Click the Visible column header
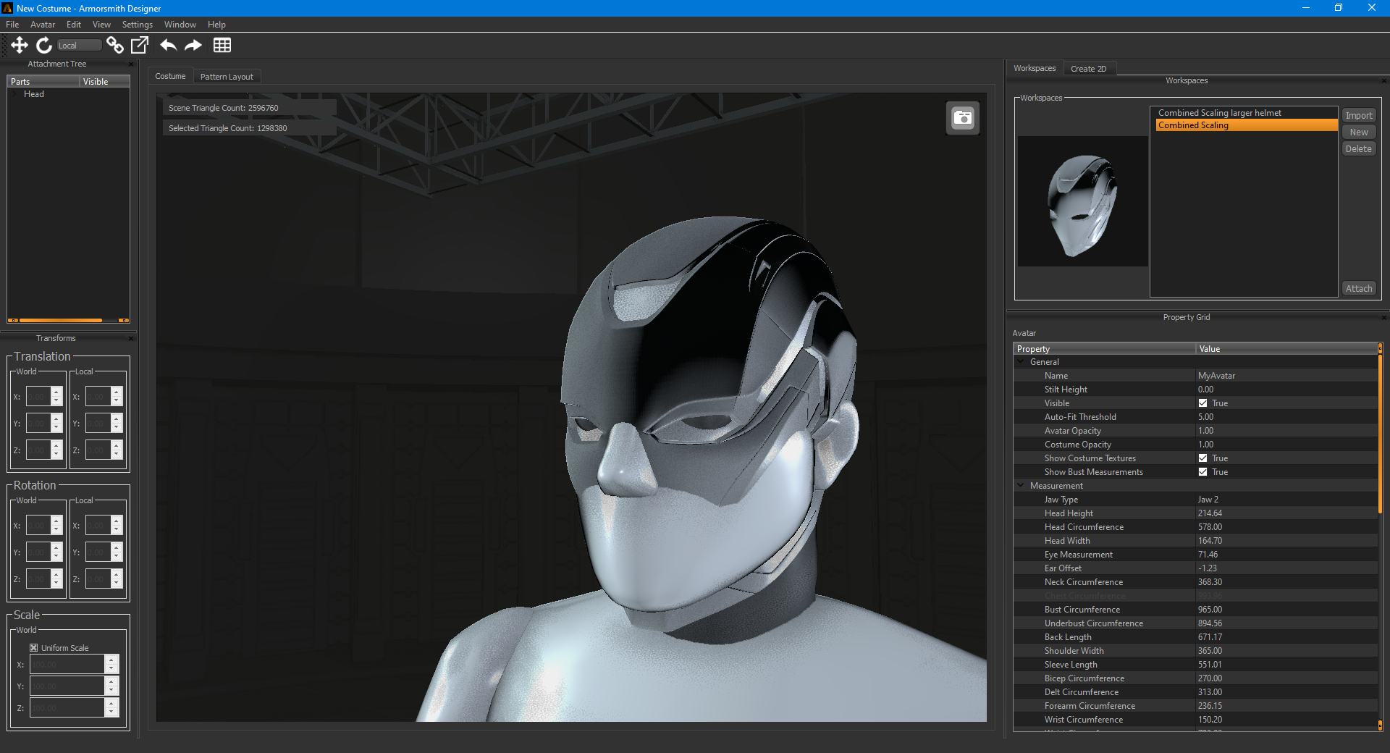 tap(105, 82)
